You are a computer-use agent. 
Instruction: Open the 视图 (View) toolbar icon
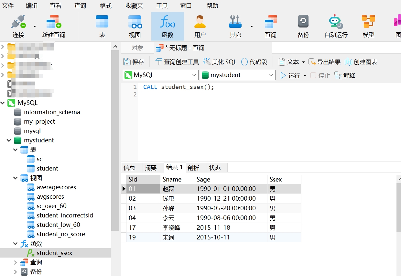pyautogui.click(x=135, y=23)
